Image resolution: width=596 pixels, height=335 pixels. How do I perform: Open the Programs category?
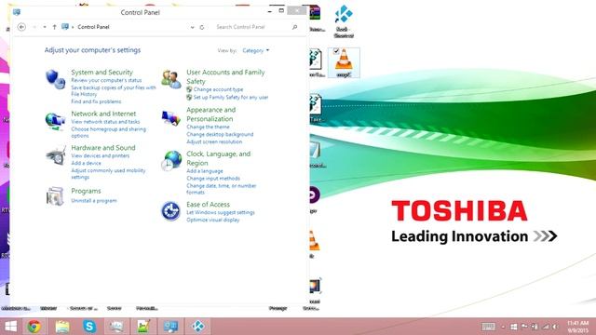(86, 191)
